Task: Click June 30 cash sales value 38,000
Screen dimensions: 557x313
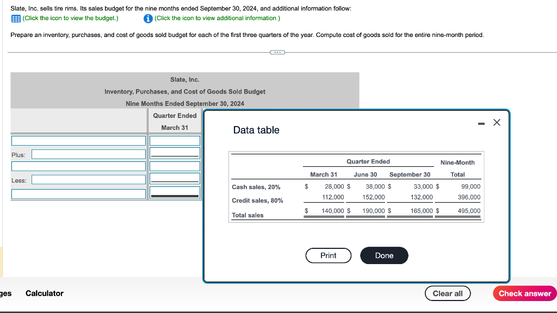Action: pos(375,187)
